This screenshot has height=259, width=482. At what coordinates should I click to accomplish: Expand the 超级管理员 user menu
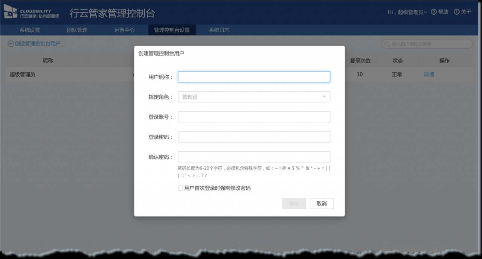coord(412,12)
